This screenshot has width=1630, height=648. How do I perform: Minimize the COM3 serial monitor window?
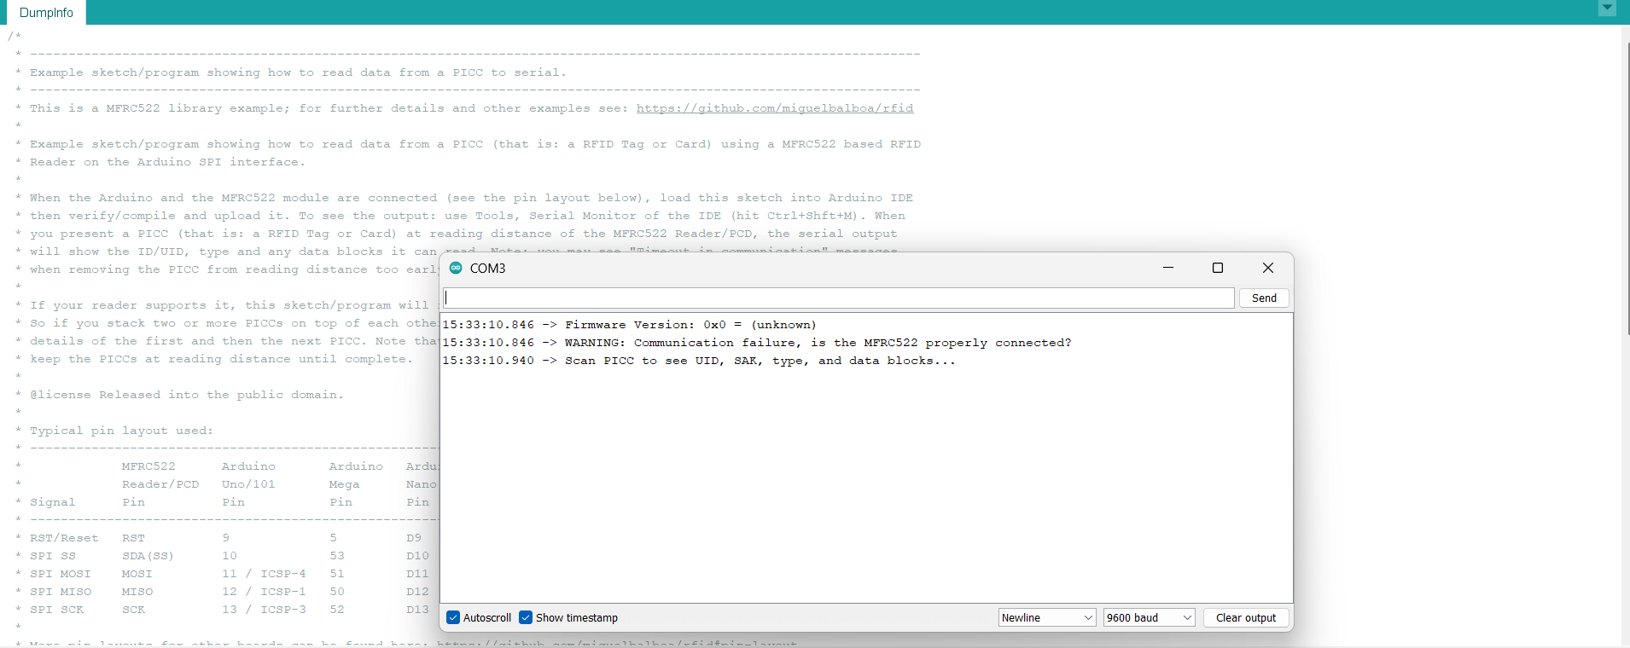coord(1168,268)
